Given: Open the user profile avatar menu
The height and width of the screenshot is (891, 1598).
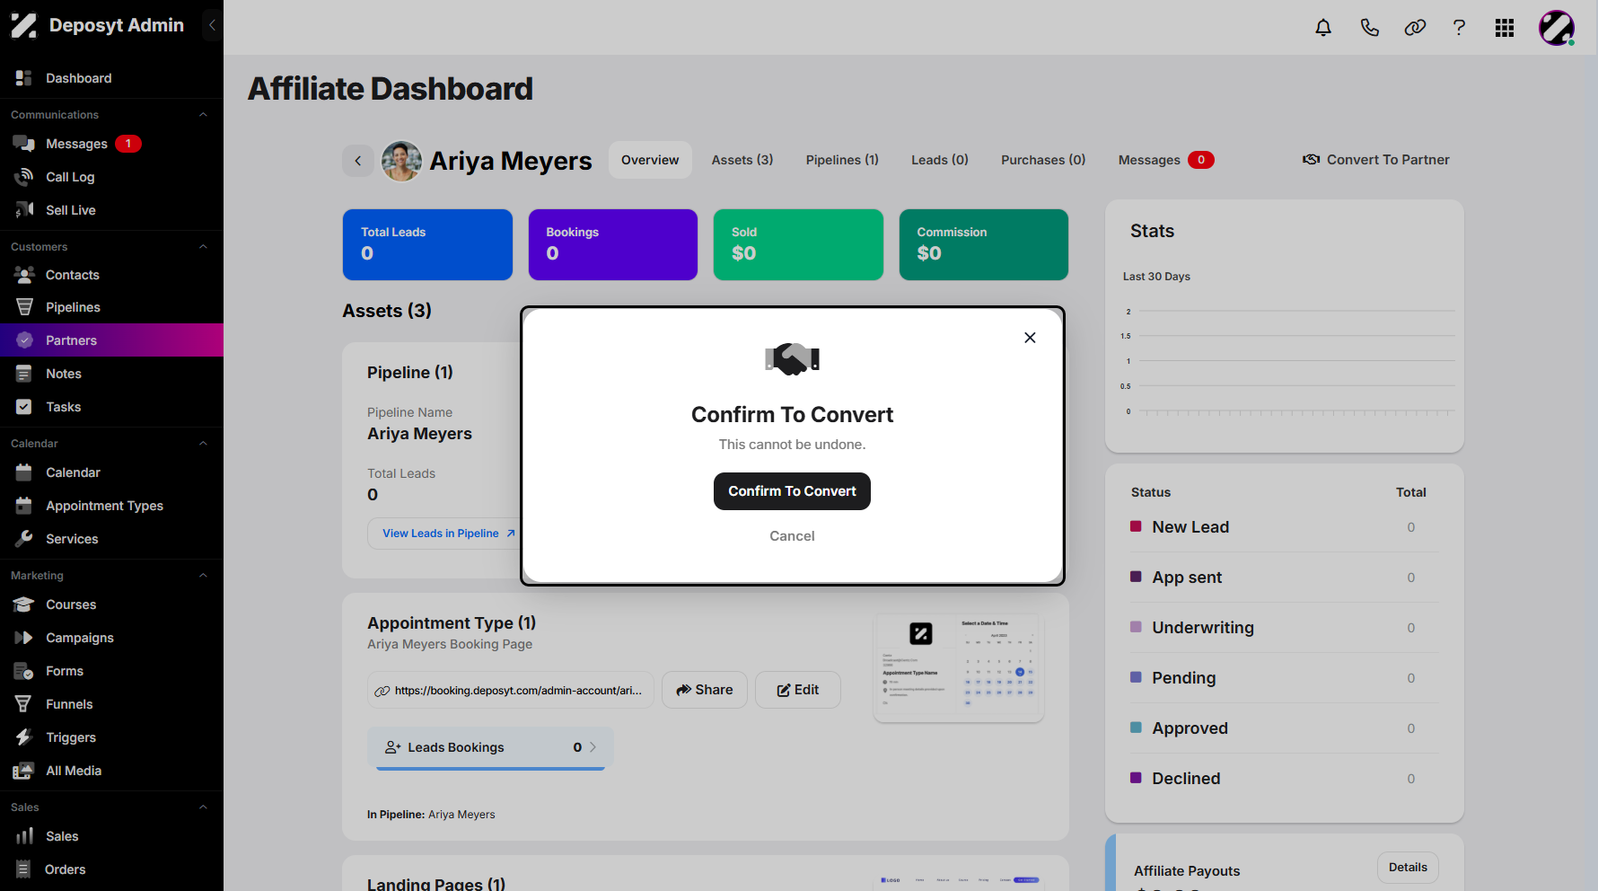Looking at the screenshot, I should (x=1557, y=28).
